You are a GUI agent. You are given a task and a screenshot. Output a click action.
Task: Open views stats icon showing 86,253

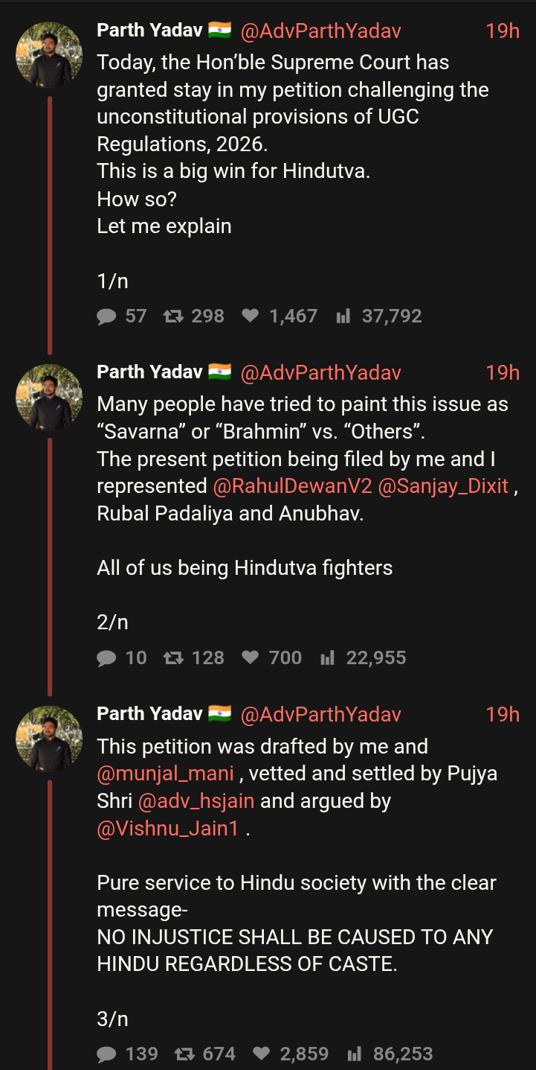click(x=355, y=1054)
